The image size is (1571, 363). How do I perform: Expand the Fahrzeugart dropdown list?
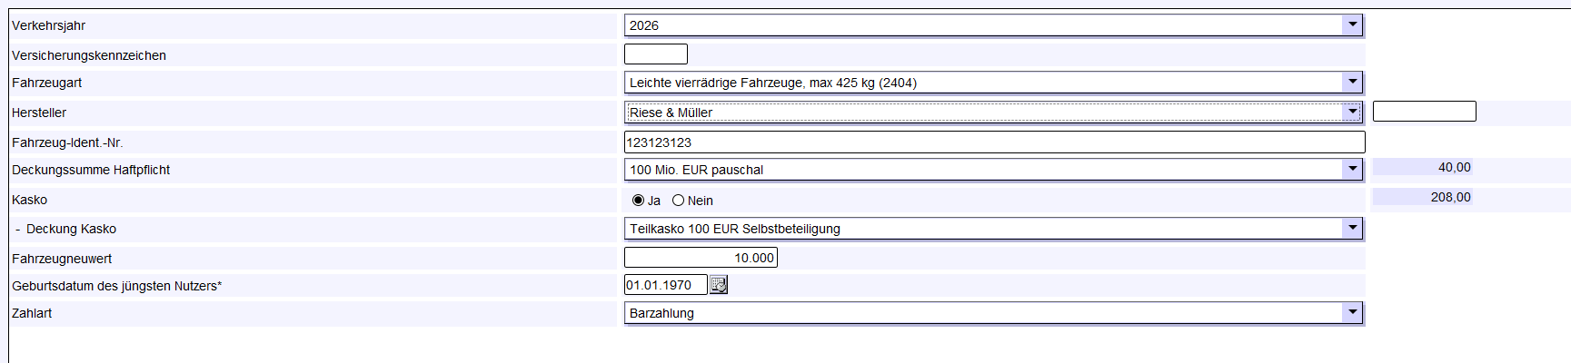click(x=993, y=83)
